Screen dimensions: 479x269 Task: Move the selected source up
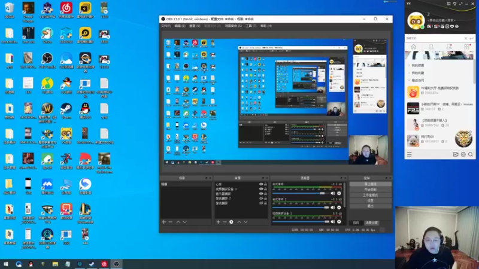239,222
